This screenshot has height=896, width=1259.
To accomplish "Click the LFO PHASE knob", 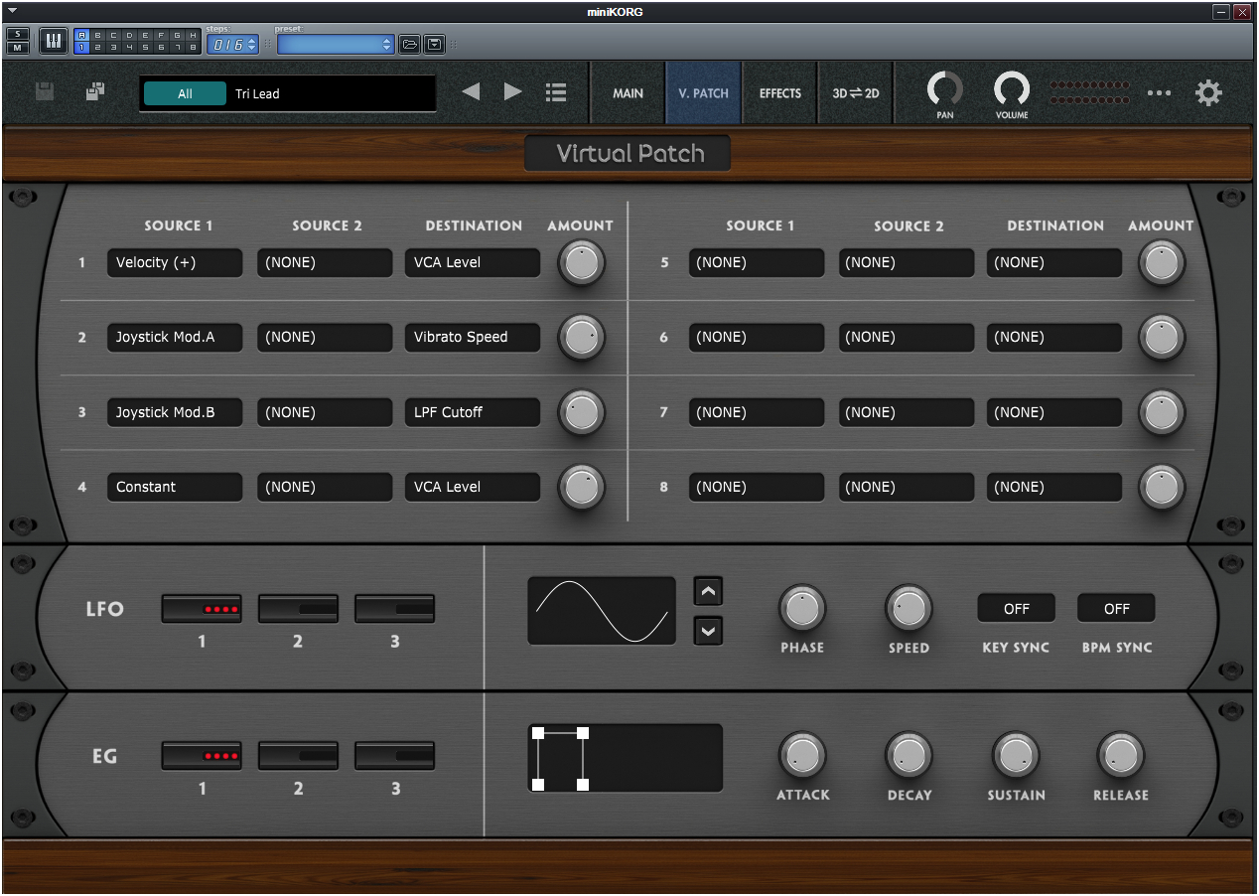I will coord(802,608).
